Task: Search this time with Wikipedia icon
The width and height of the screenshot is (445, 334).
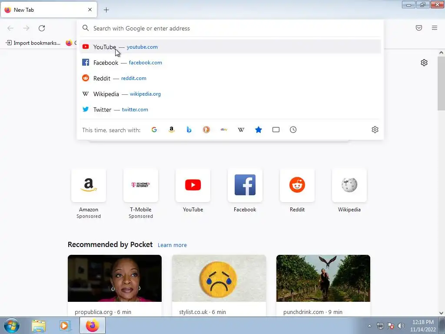Action: 241,130
